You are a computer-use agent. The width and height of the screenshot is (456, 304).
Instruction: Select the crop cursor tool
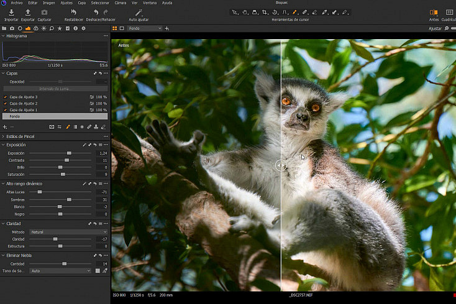[265, 12]
